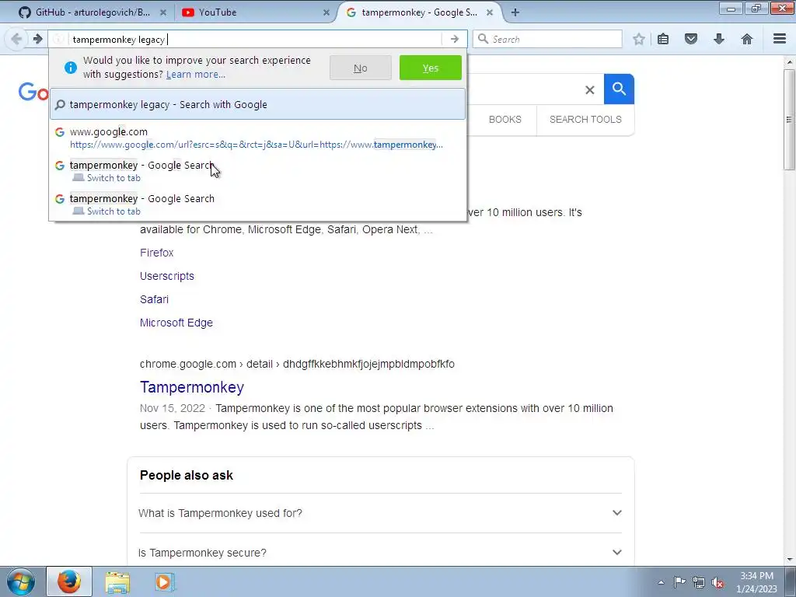This screenshot has width=796, height=597.
Task: Click the magnifier icon in Firefox search box
Action: (x=484, y=39)
